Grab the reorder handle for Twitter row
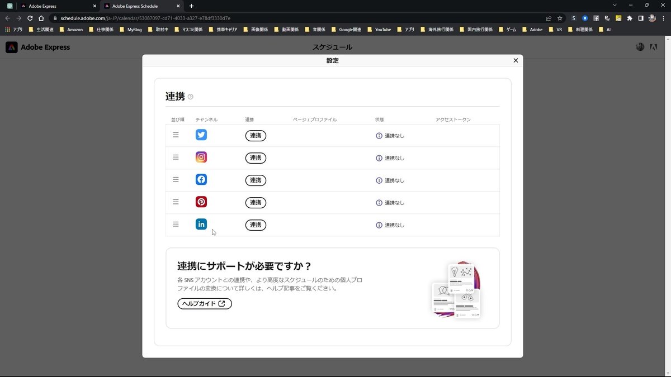 tap(176, 135)
